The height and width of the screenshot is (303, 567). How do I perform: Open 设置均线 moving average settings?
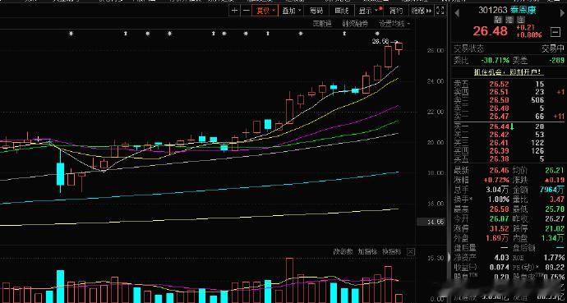pyautogui.click(x=394, y=24)
